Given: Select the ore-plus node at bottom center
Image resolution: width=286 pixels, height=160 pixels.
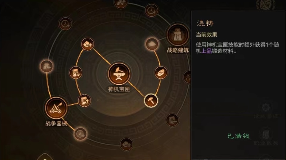Looking at the screenshot, I should (126, 144).
